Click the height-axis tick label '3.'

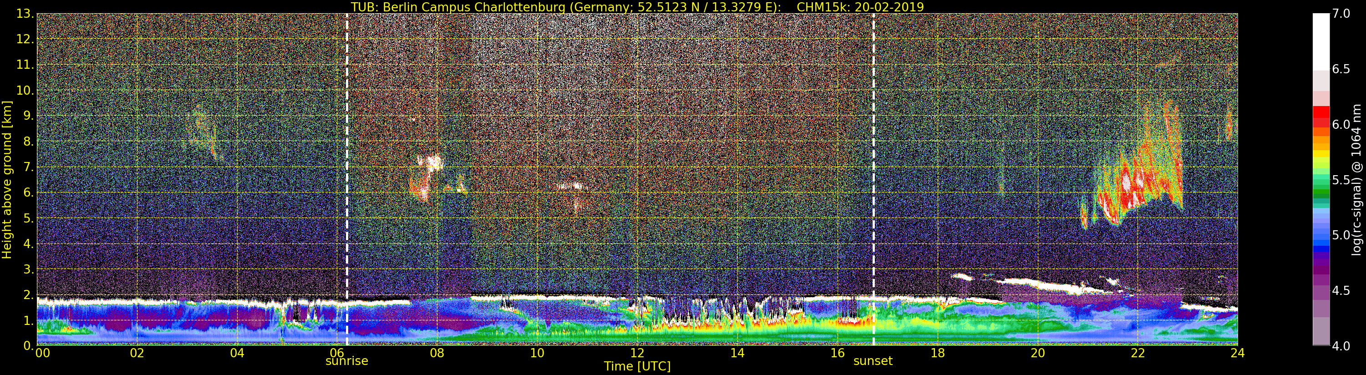coord(29,269)
